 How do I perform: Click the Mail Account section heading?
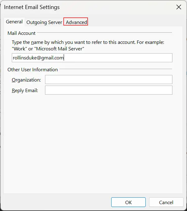pos(21,33)
